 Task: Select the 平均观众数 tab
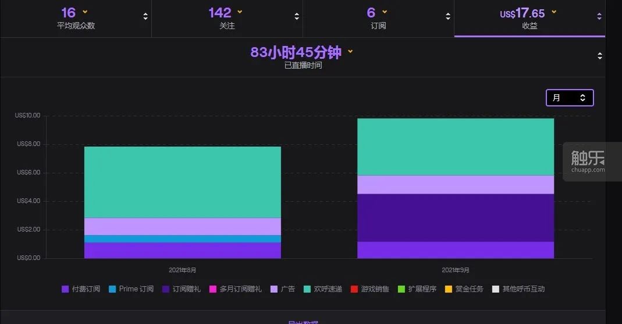(x=76, y=18)
